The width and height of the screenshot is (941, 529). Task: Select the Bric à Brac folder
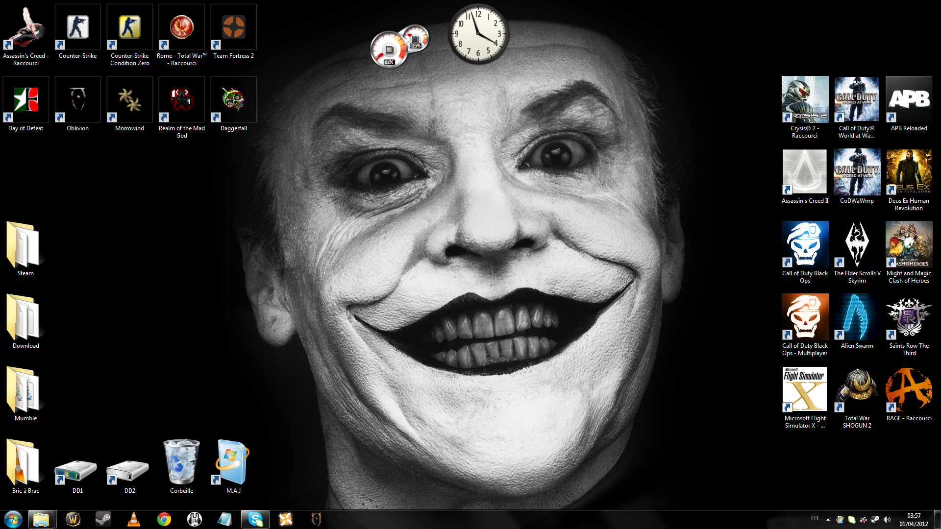click(x=25, y=466)
